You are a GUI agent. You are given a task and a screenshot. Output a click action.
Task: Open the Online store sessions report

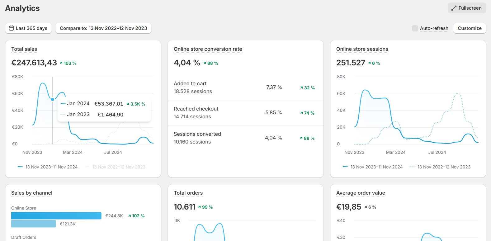point(362,49)
